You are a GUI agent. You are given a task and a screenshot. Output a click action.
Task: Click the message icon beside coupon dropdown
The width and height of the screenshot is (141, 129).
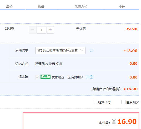tap(91, 50)
